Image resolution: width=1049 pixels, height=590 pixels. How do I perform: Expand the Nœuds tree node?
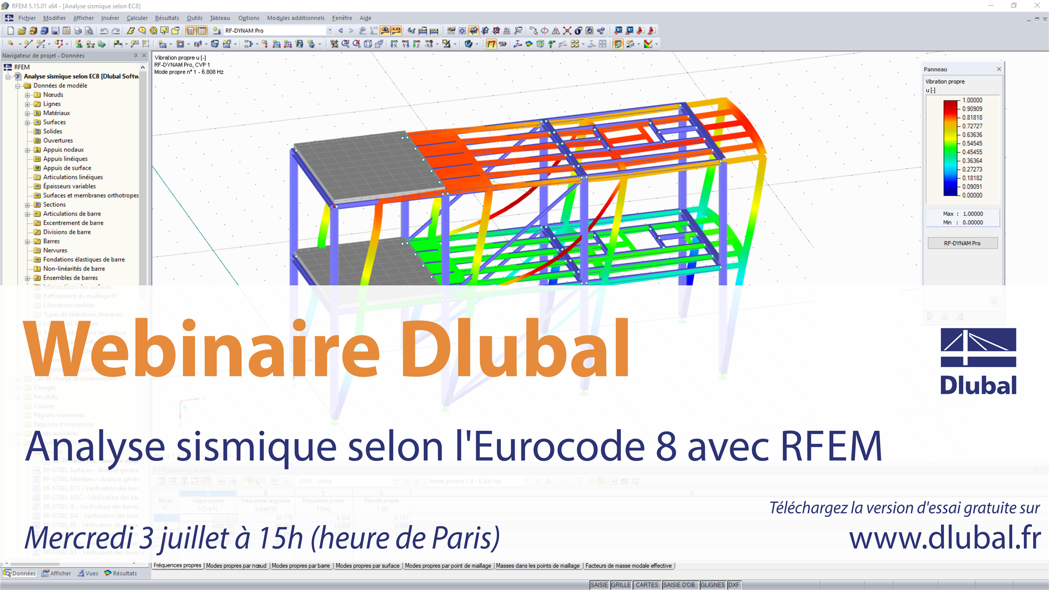click(27, 95)
